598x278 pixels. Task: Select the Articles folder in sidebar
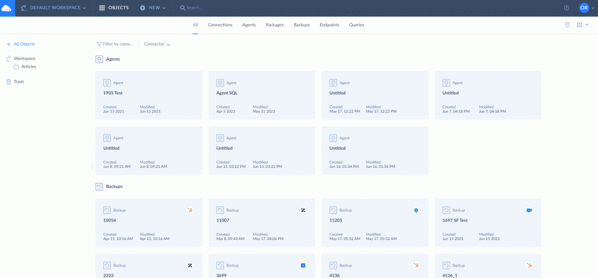(x=29, y=67)
